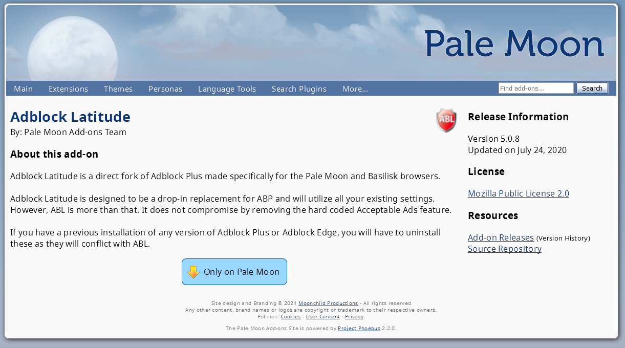Open the Moonchild Productions footer link
Screen dimensions: 625x348
click(x=328, y=303)
